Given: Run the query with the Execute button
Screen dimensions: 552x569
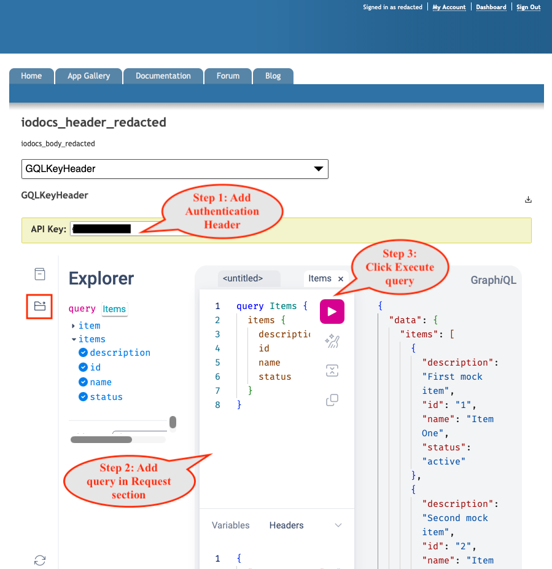Looking at the screenshot, I should click(332, 312).
